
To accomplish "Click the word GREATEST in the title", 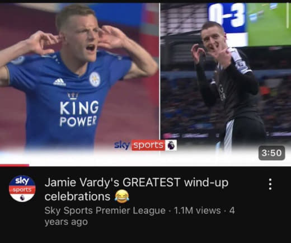I will [152, 182].
